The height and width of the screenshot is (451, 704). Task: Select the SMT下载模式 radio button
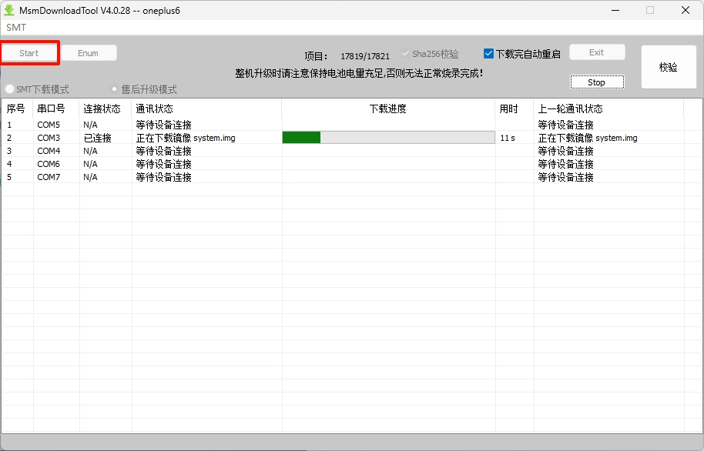pos(10,89)
